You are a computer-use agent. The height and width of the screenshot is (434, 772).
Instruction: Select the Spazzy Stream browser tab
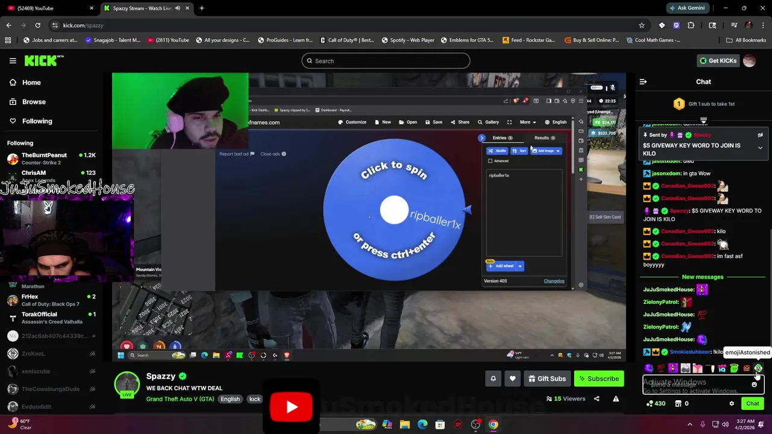pos(146,8)
